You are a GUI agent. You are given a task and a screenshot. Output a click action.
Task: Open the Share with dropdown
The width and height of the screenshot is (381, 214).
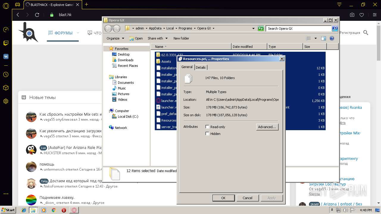[157, 38]
